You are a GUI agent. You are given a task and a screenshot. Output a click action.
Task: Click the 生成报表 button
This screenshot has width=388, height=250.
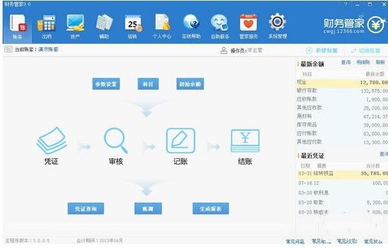[210, 209]
